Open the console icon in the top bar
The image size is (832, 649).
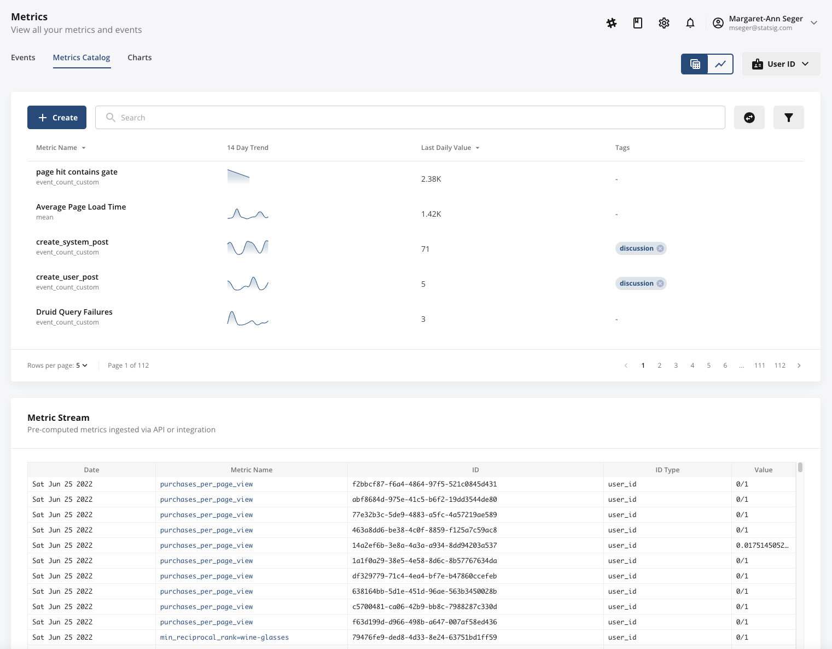pos(611,22)
